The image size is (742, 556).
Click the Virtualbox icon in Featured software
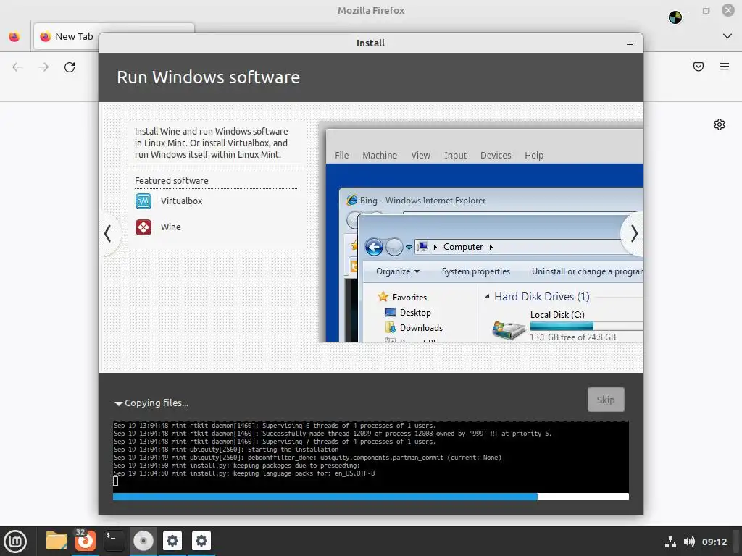coord(143,201)
